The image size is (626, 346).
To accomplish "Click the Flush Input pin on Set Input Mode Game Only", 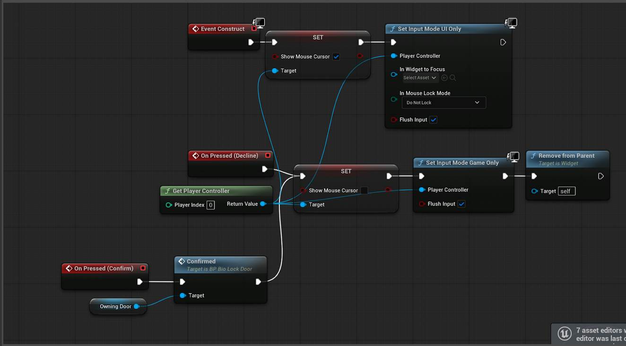I will tap(422, 204).
